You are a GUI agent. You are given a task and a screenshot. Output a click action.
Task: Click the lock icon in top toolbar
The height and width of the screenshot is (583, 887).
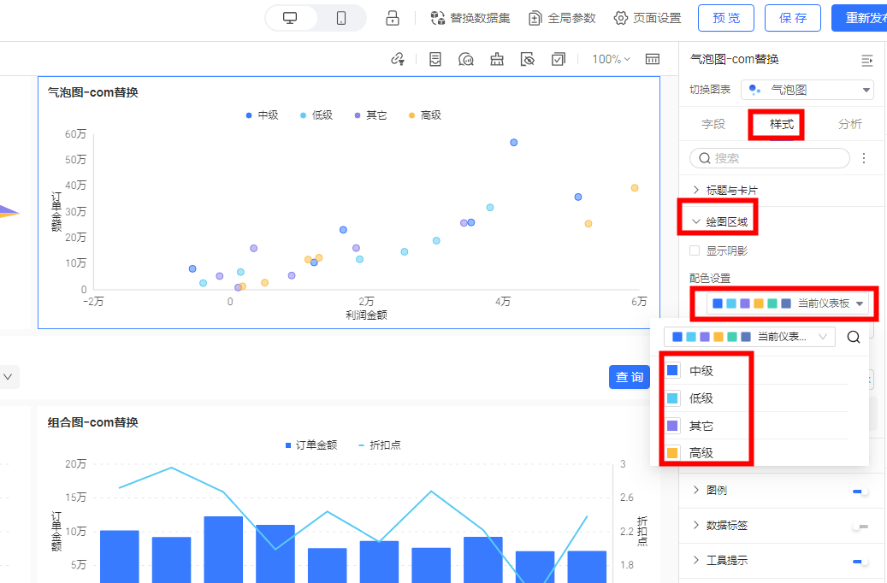tap(393, 18)
